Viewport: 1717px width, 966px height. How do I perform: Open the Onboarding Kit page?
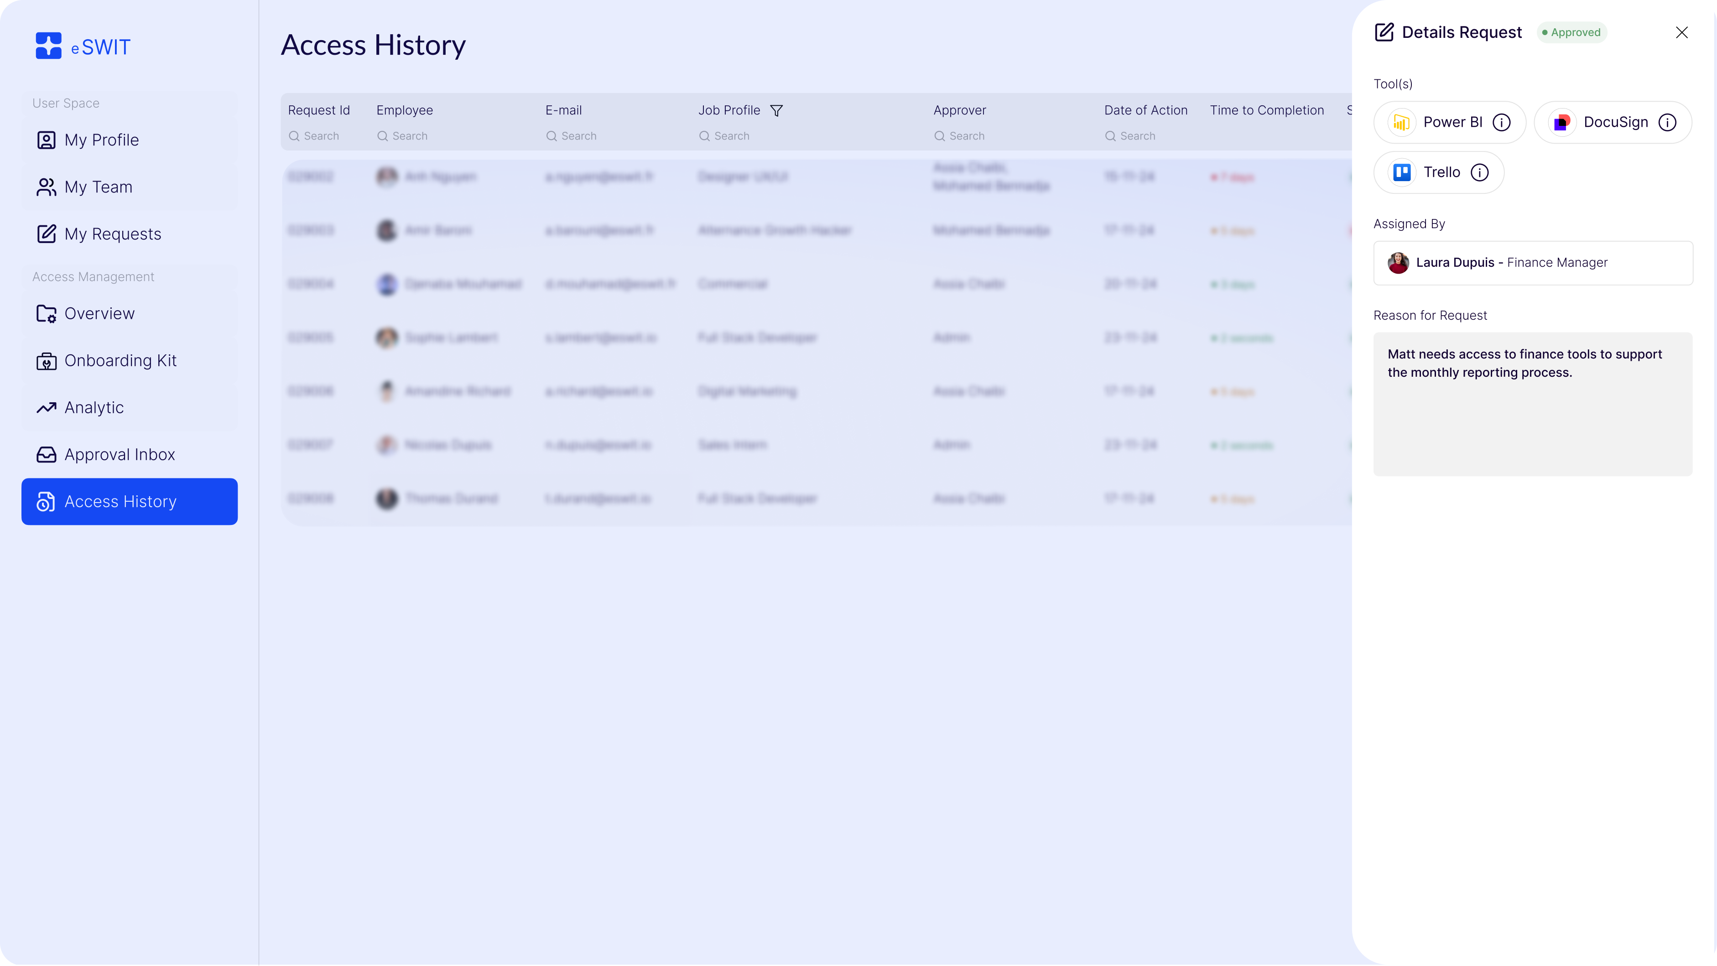120,360
